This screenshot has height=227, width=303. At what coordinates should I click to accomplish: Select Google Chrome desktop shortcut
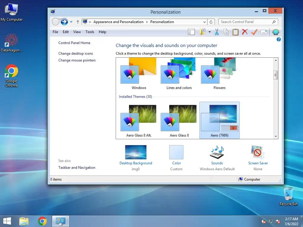click(12, 76)
